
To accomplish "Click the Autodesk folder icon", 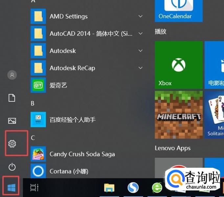I will click(x=38, y=51).
